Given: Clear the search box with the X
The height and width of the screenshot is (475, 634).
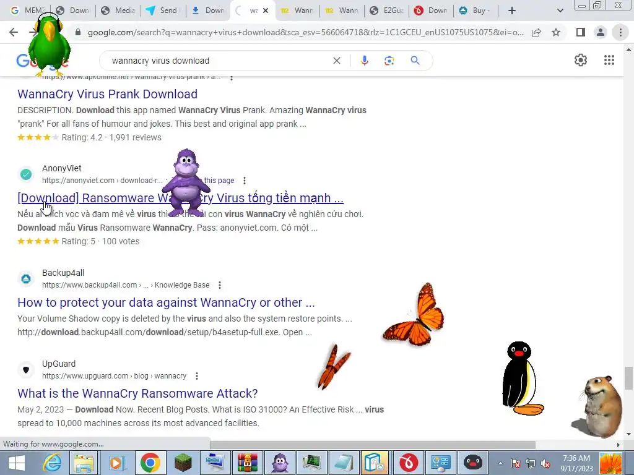Looking at the screenshot, I should coord(336,61).
